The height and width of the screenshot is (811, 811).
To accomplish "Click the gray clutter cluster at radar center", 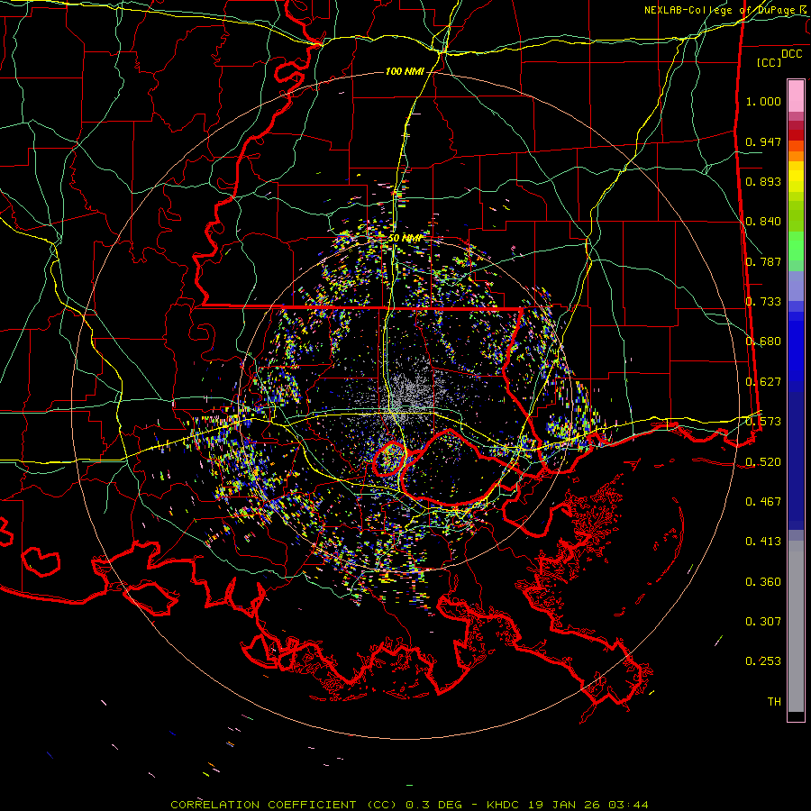I will tap(408, 392).
